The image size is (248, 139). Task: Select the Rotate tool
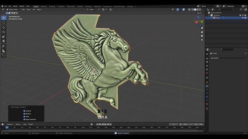point(3,32)
